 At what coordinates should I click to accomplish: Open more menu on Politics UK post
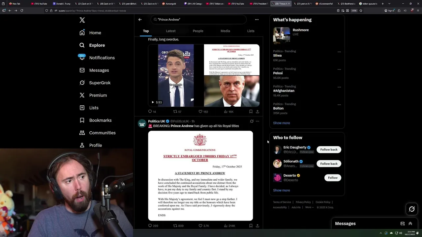tap(257, 121)
